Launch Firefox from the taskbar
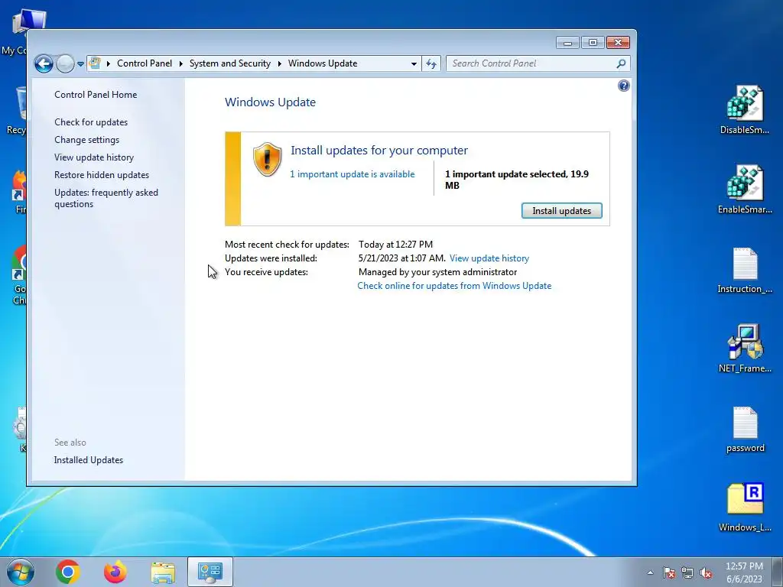Viewport: 783px width, 587px height. pyautogui.click(x=115, y=572)
